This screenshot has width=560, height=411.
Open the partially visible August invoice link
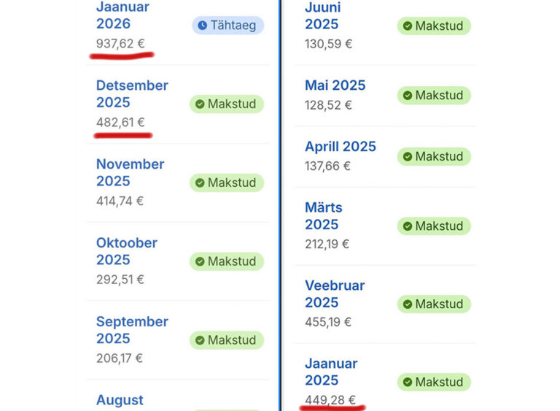coord(120,400)
